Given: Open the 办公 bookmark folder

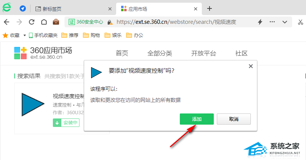Looking at the screenshot, I should point(135,35).
